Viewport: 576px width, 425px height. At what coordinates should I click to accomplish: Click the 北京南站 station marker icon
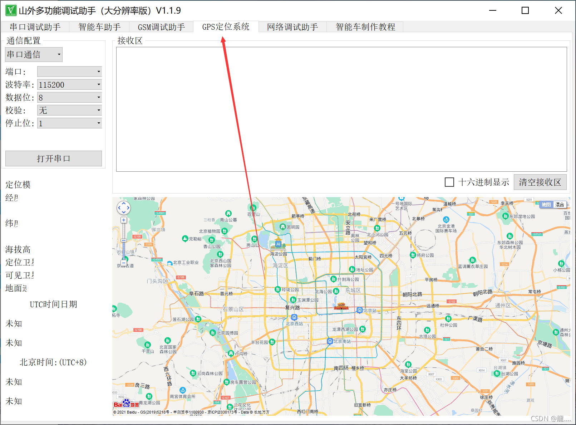point(330,341)
